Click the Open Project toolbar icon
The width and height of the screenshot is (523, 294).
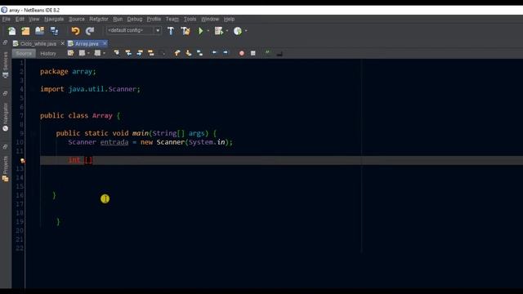[40, 31]
